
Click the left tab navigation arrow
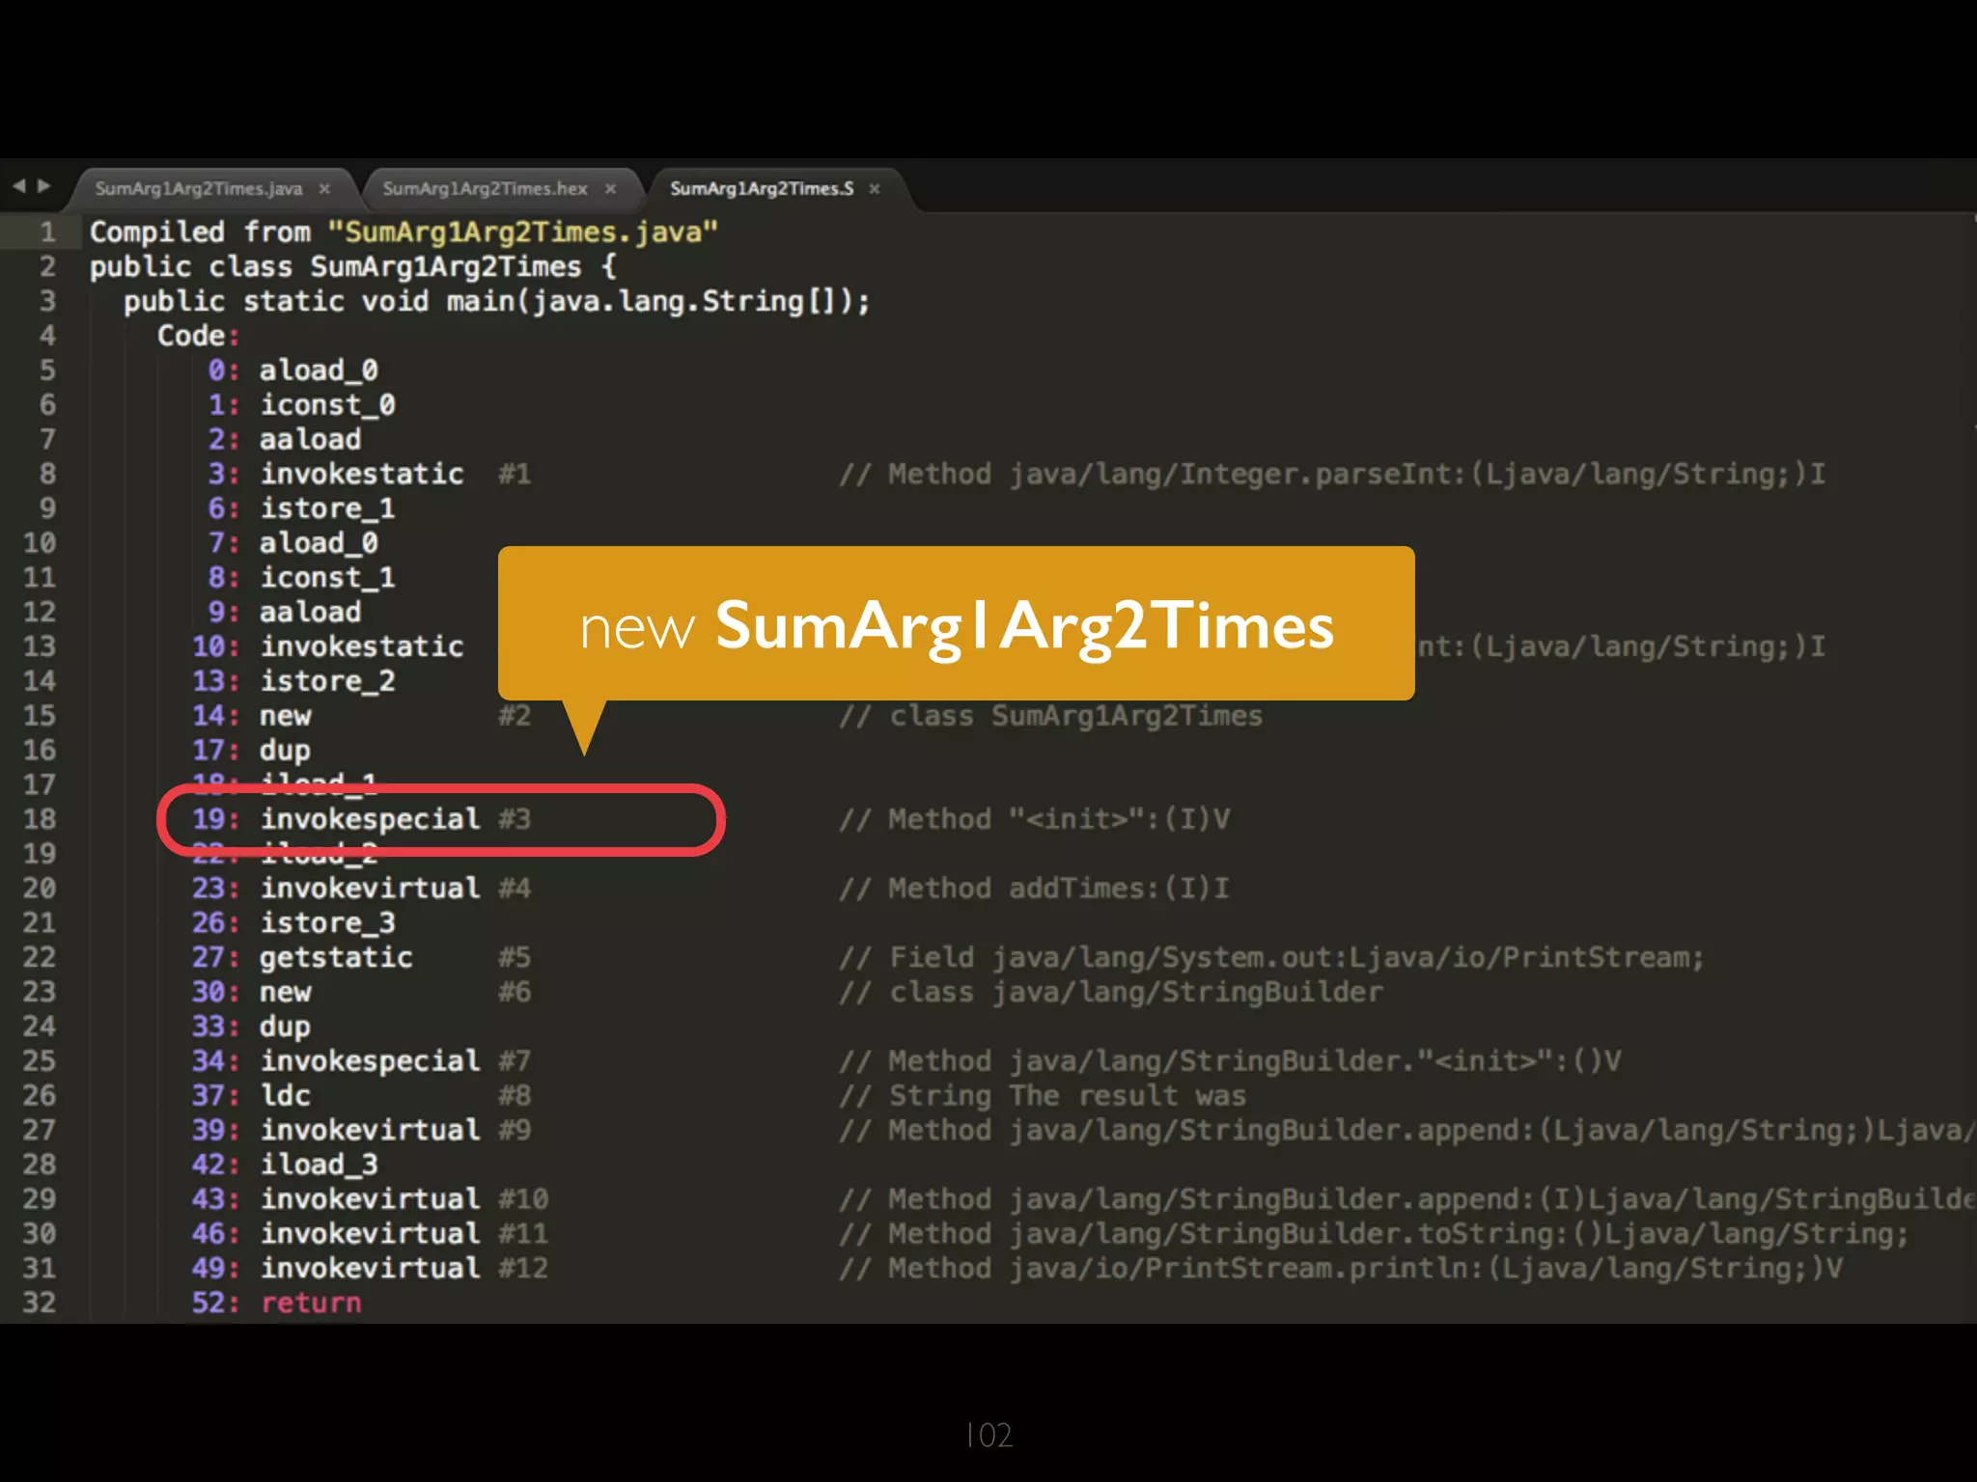pos(18,185)
